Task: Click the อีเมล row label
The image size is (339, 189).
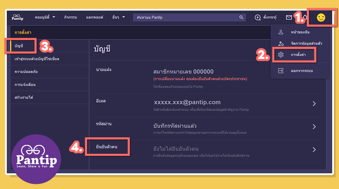Action: tap(101, 101)
